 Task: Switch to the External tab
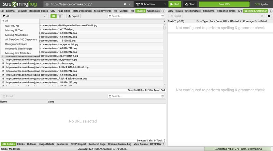pos(11,11)
